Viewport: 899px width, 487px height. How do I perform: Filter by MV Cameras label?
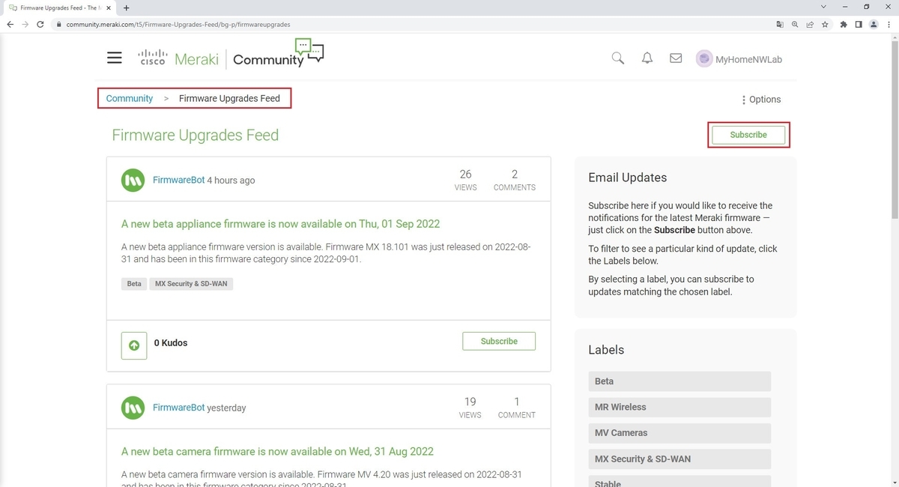(x=679, y=433)
